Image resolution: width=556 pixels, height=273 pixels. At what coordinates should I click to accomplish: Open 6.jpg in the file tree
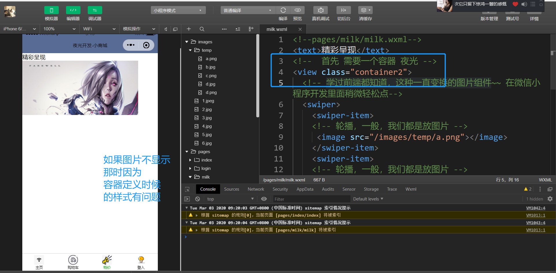coord(207,143)
